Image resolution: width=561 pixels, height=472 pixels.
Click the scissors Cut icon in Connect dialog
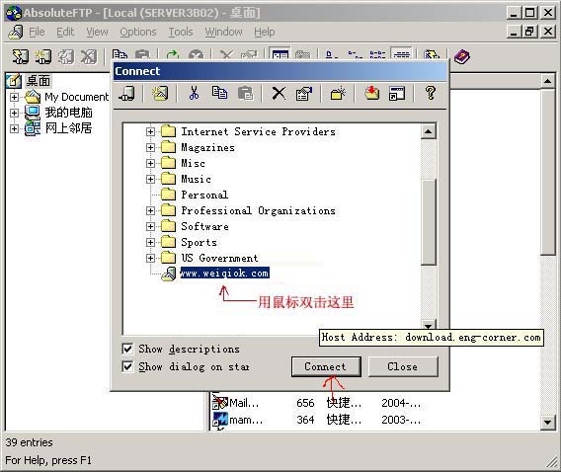click(x=194, y=94)
